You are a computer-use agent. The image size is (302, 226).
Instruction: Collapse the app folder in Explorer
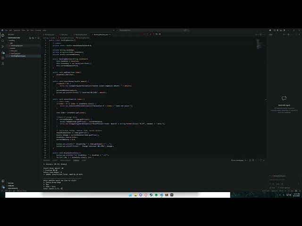tap(11, 43)
